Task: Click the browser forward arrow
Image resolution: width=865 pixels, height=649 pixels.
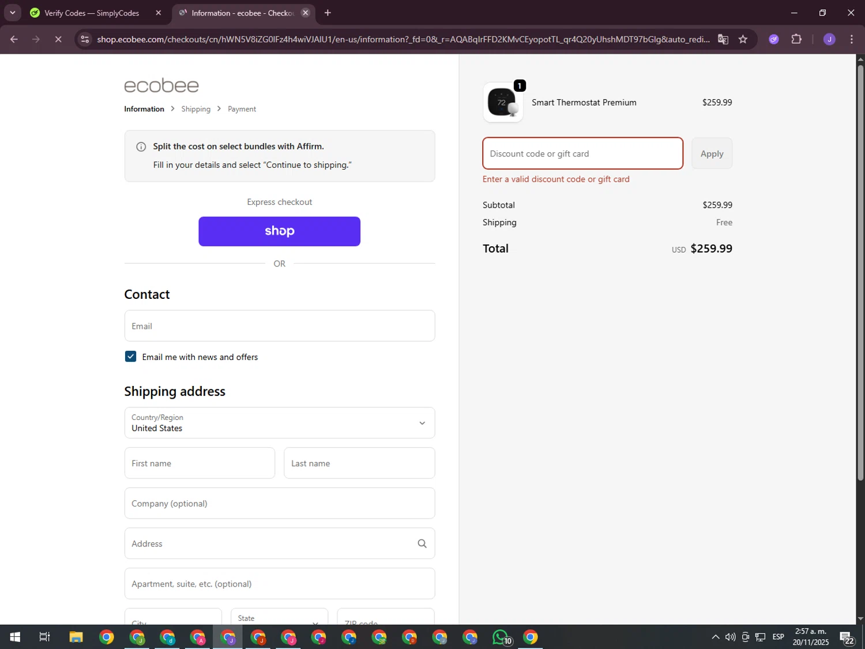Action: coord(36,39)
